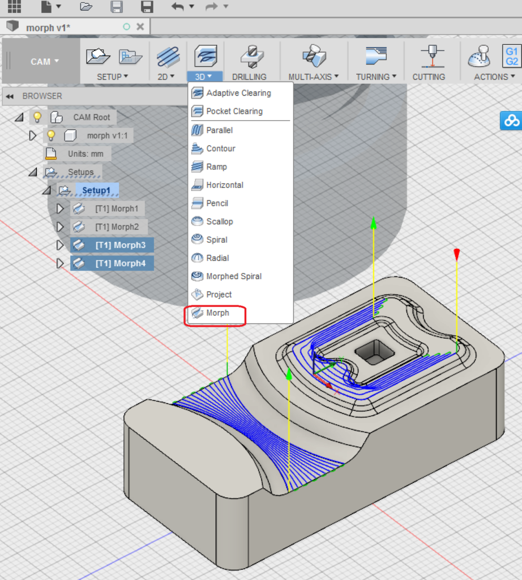
Task: Select Morph from the 3D menu
Action: click(217, 313)
